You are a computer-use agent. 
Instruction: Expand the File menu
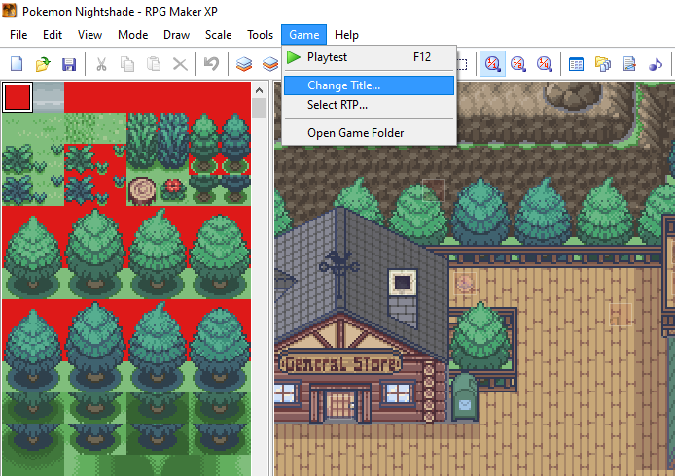18,35
